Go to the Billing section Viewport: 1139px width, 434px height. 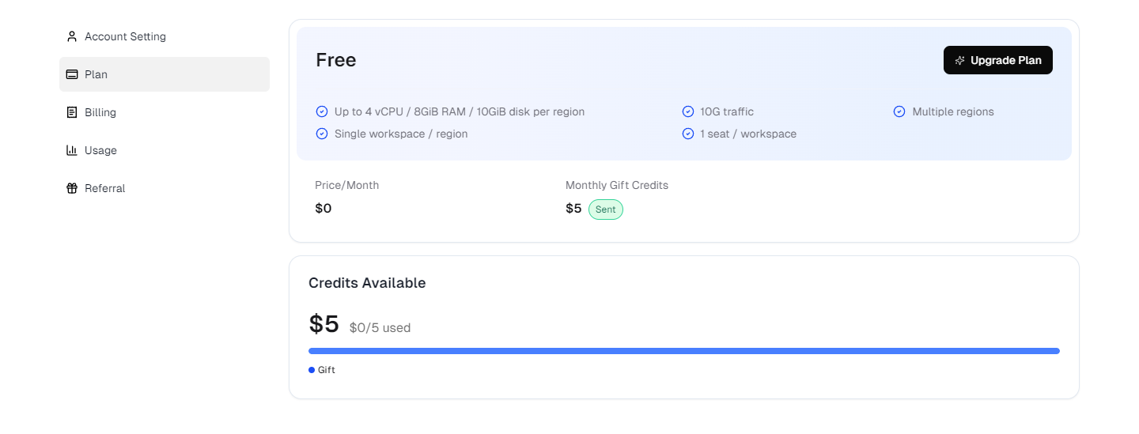pyautogui.click(x=165, y=112)
